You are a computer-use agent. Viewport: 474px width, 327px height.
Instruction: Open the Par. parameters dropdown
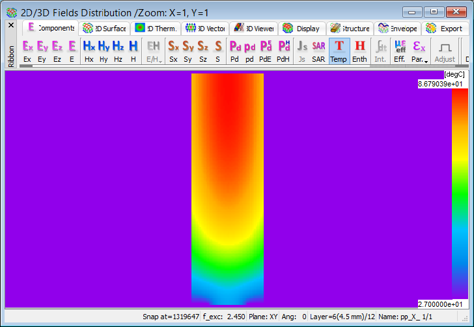click(419, 51)
